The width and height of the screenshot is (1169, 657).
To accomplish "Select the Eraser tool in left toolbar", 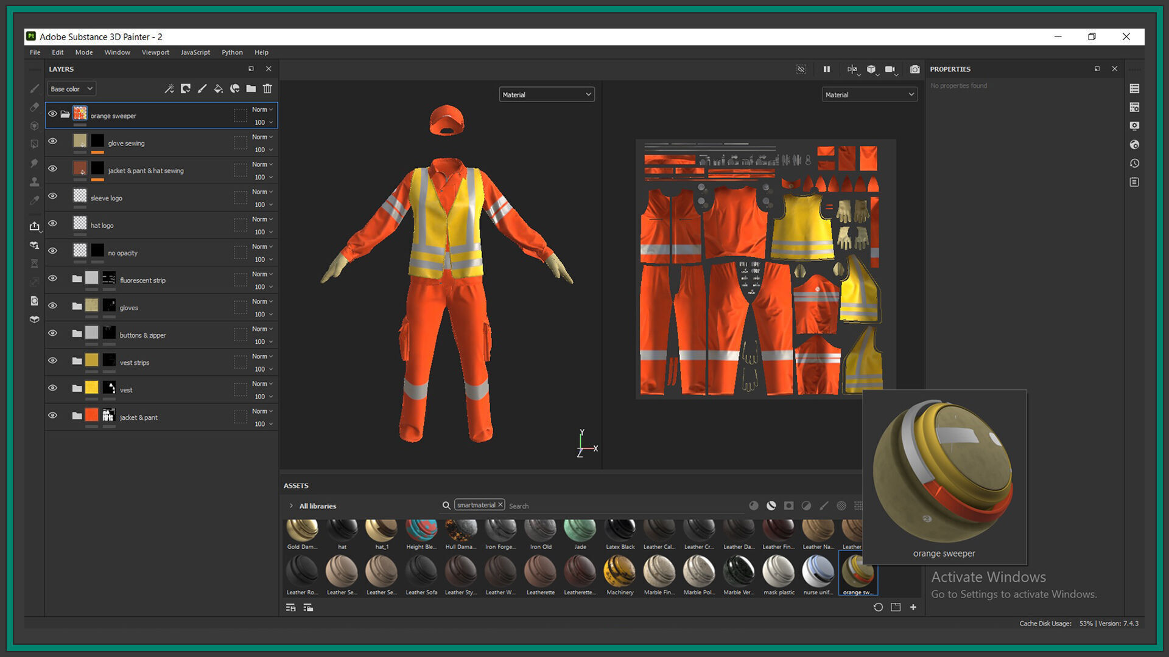I will tap(35, 107).
